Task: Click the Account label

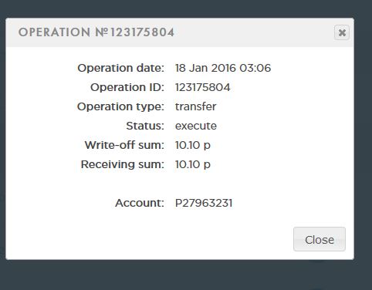Action: click(x=140, y=203)
